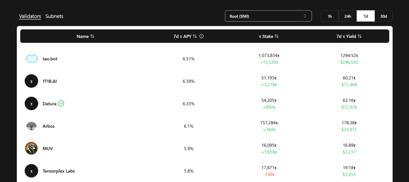Select the 7d time range
Viewport: 409px width, 182px height.
pyautogui.click(x=366, y=16)
